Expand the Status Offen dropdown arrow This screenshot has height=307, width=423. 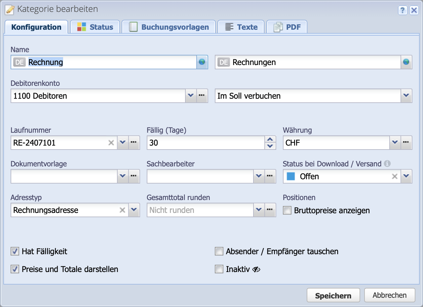[x=406, y=176]
